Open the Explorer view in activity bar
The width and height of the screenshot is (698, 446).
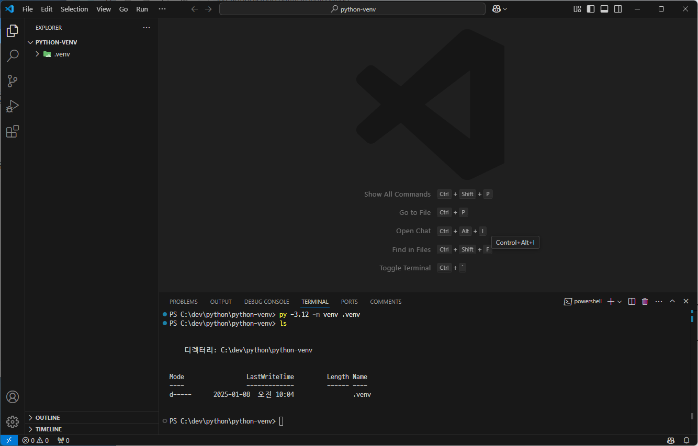[13, 31]
